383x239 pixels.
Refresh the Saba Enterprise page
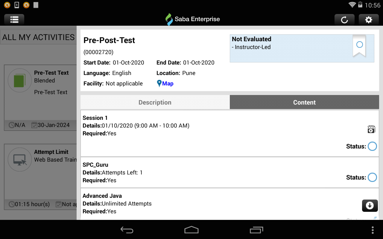pyautogui.click(x=344, y=19)
